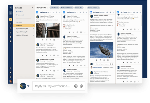Collapse the Streams side panel
This screenshot has width=150, height=103.
click(x=33, y=8)
